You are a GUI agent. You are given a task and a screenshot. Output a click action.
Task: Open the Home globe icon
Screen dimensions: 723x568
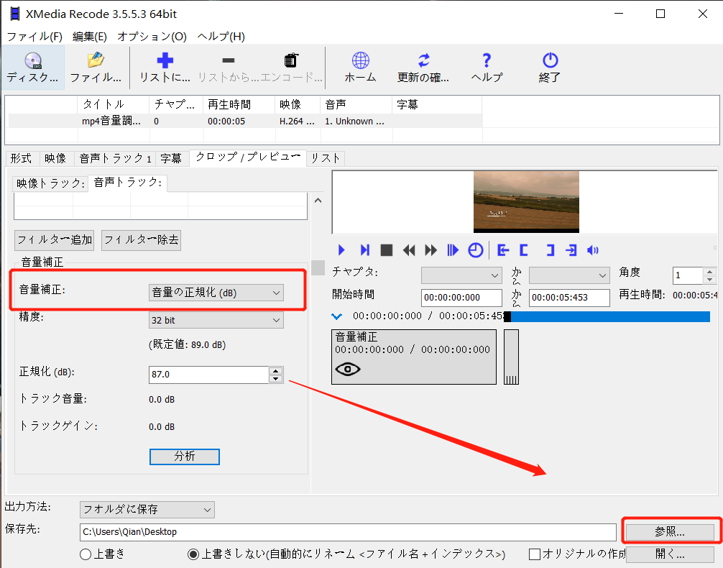(x=360, y=62)
